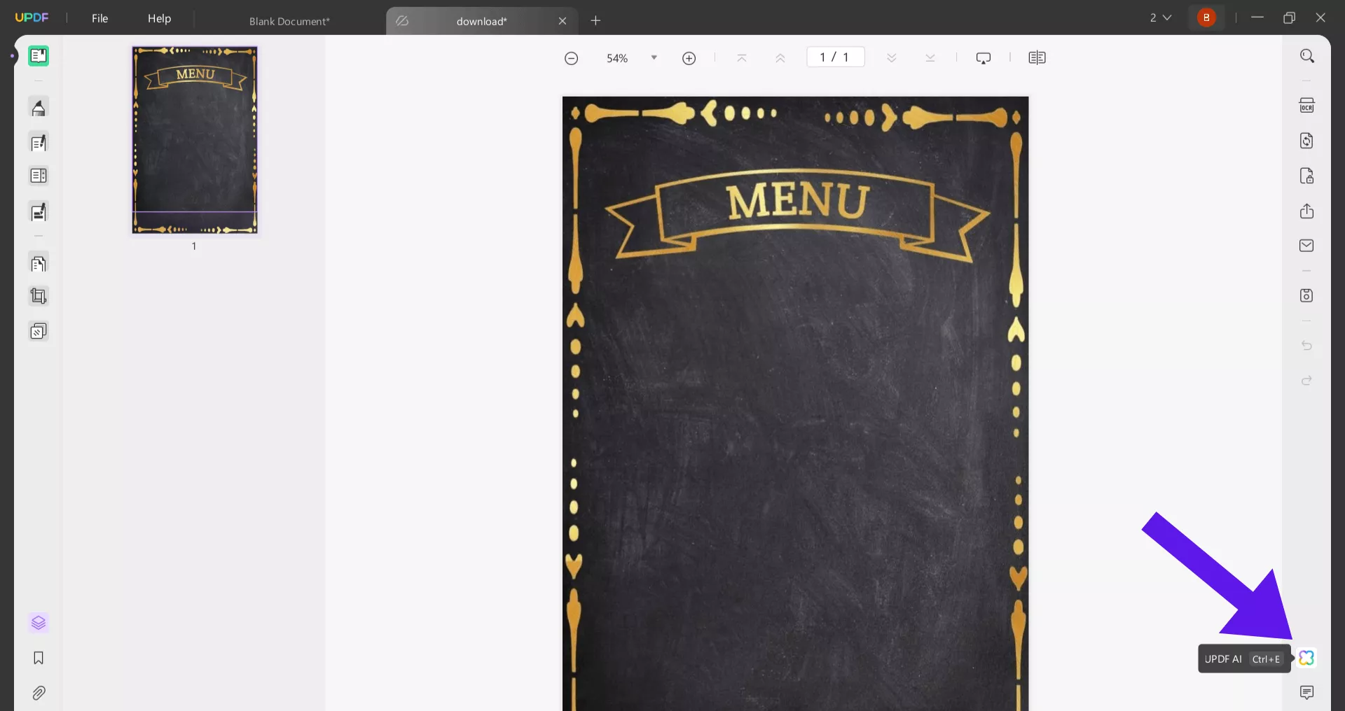This screenshot has height=711, width=1345.
Task: Switch to the Blank Document tab
Action: coord(289,21)
